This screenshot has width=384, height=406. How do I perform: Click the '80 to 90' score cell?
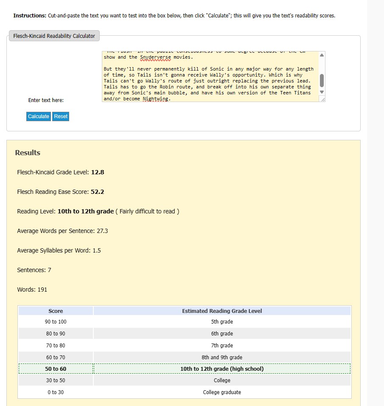pyautogui.click(x=56, y=334)
